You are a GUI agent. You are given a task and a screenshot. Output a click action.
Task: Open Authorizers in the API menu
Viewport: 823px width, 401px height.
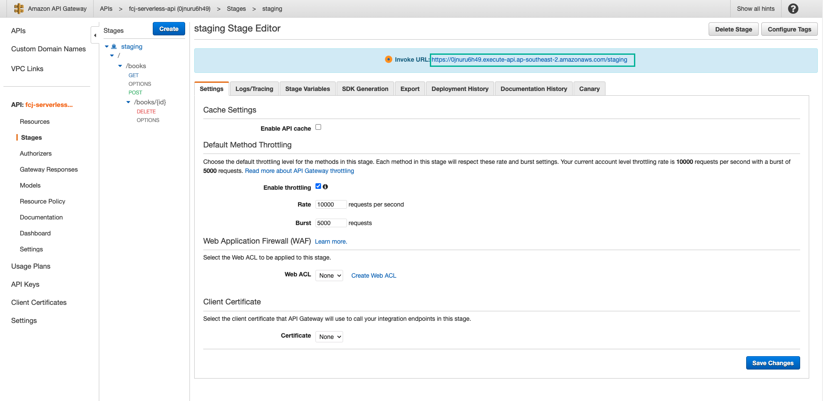coord(35,154)
